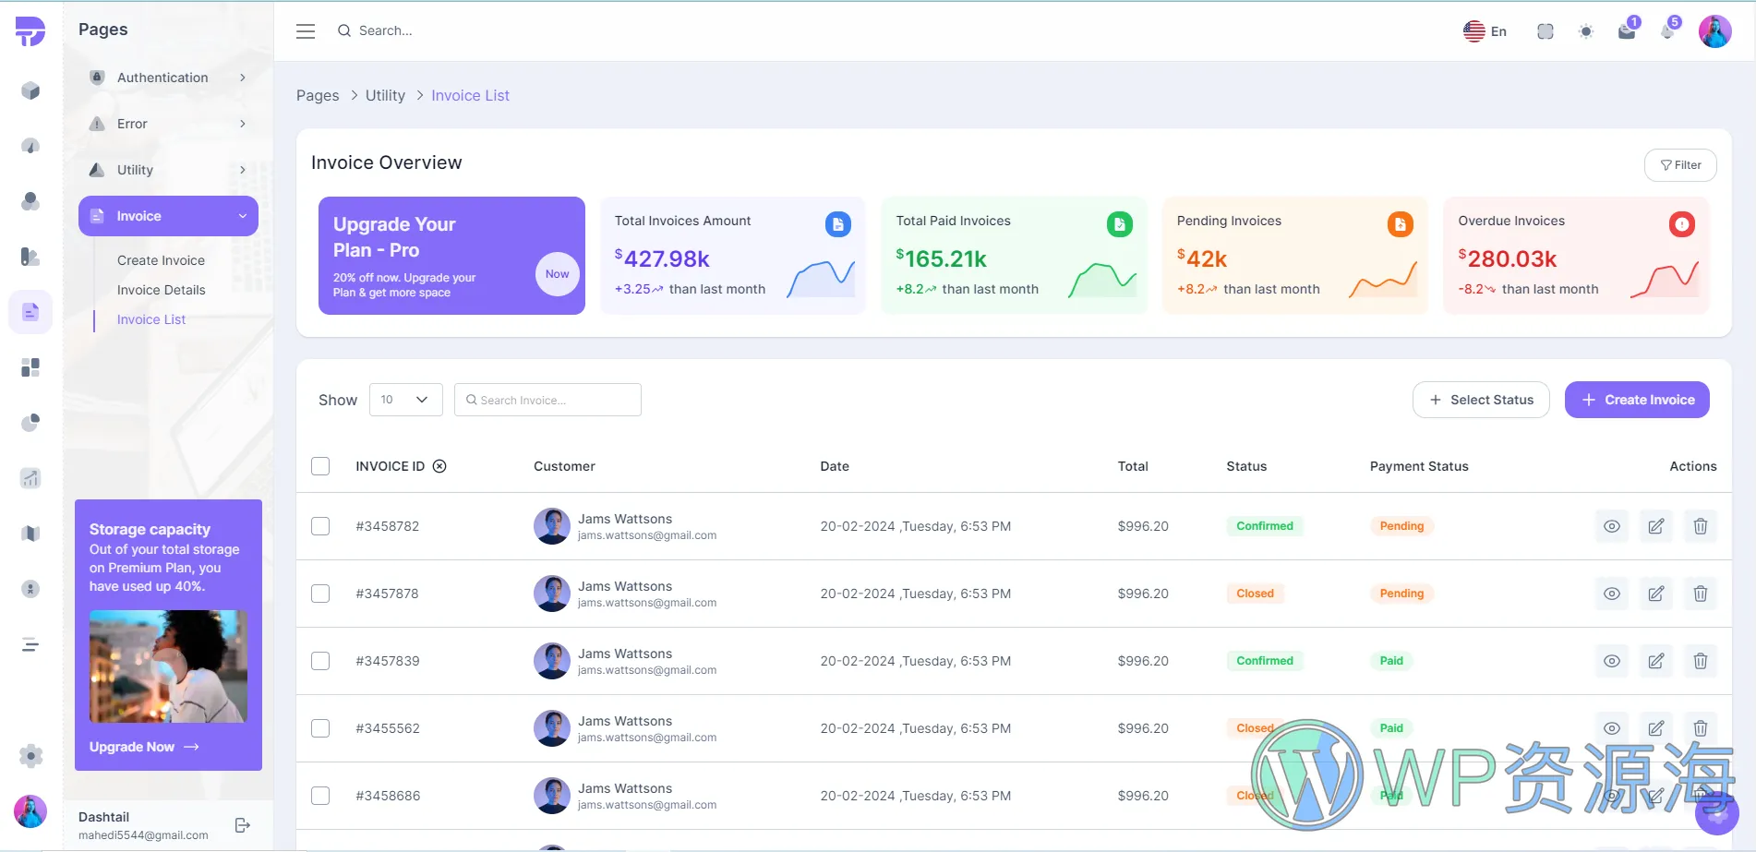Screen dimensions: 1756x852
Task: Open the En language selector
Action: [x=1485, y=31]
